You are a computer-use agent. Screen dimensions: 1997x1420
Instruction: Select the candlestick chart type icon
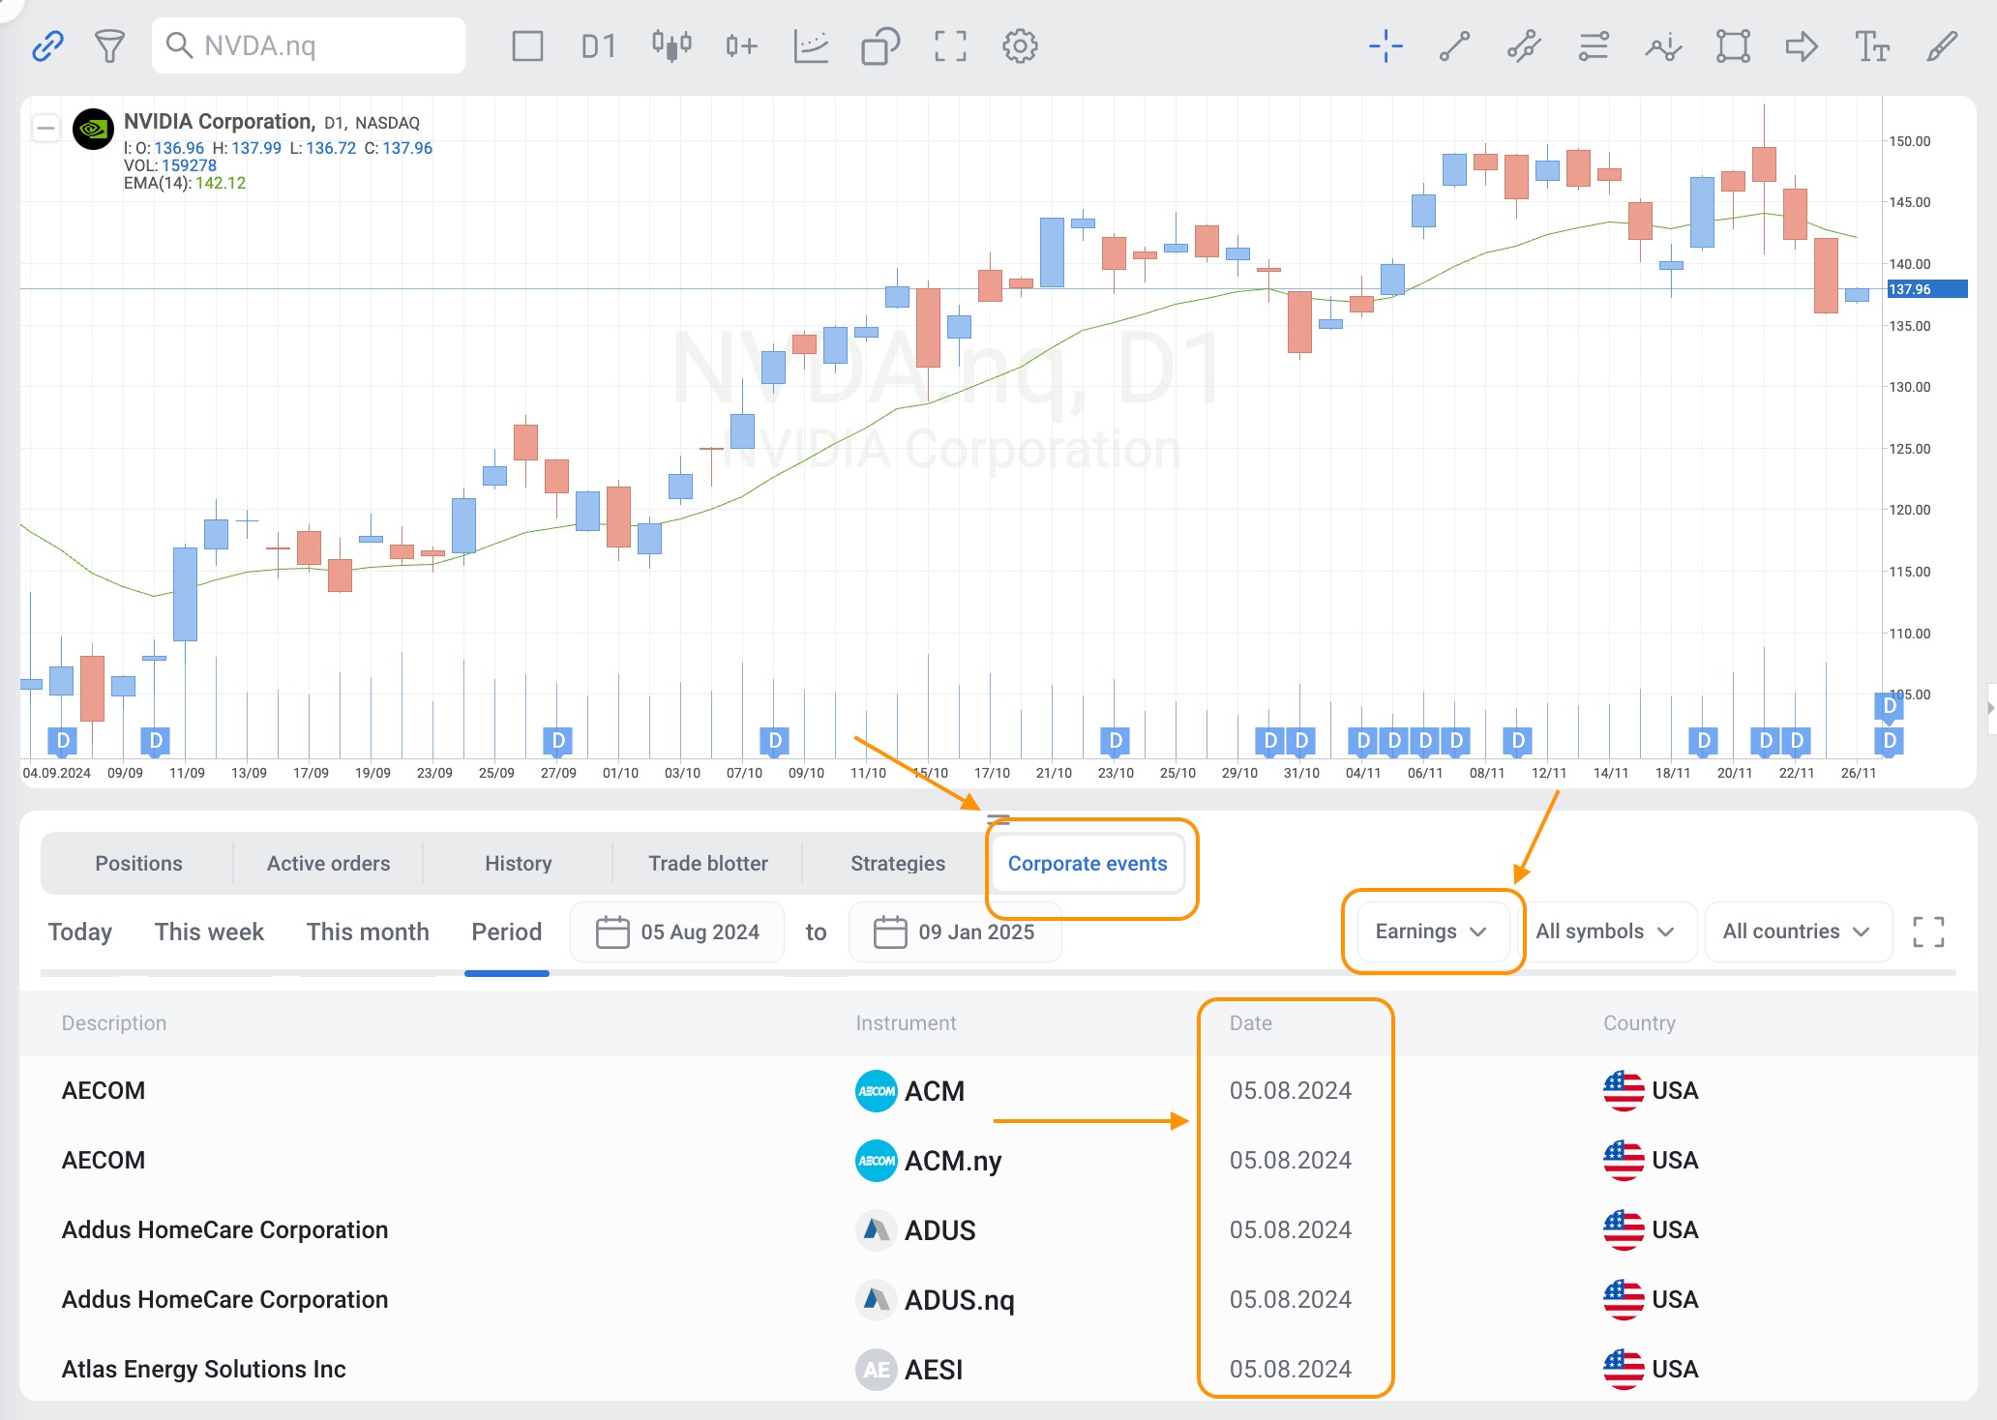pos(671,45)
